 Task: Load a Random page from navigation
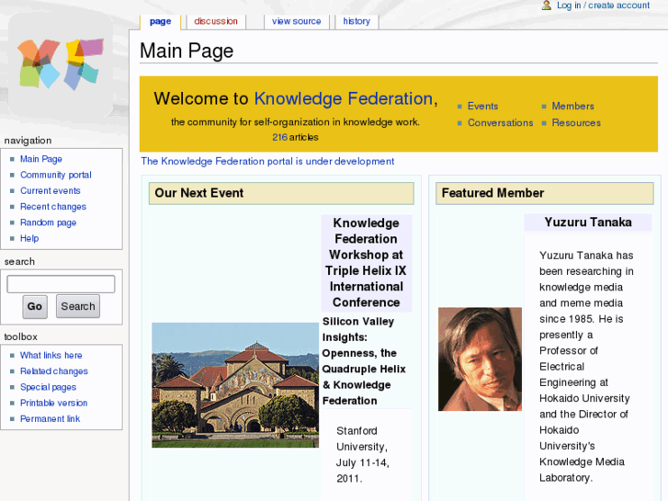48,222
